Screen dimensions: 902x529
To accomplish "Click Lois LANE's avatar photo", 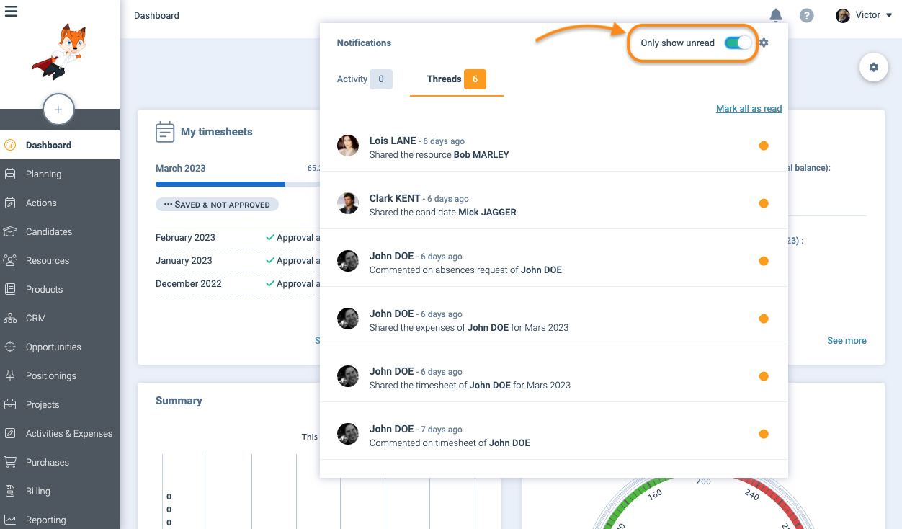I will coord(348,146).
